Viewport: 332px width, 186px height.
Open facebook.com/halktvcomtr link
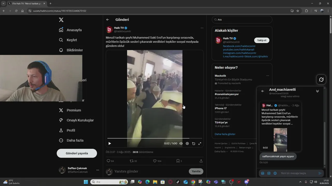[x=239, y=46]
